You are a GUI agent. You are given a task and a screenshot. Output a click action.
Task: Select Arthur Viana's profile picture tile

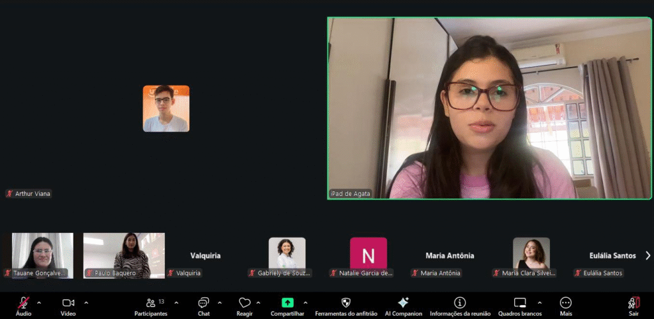(166, 108)
